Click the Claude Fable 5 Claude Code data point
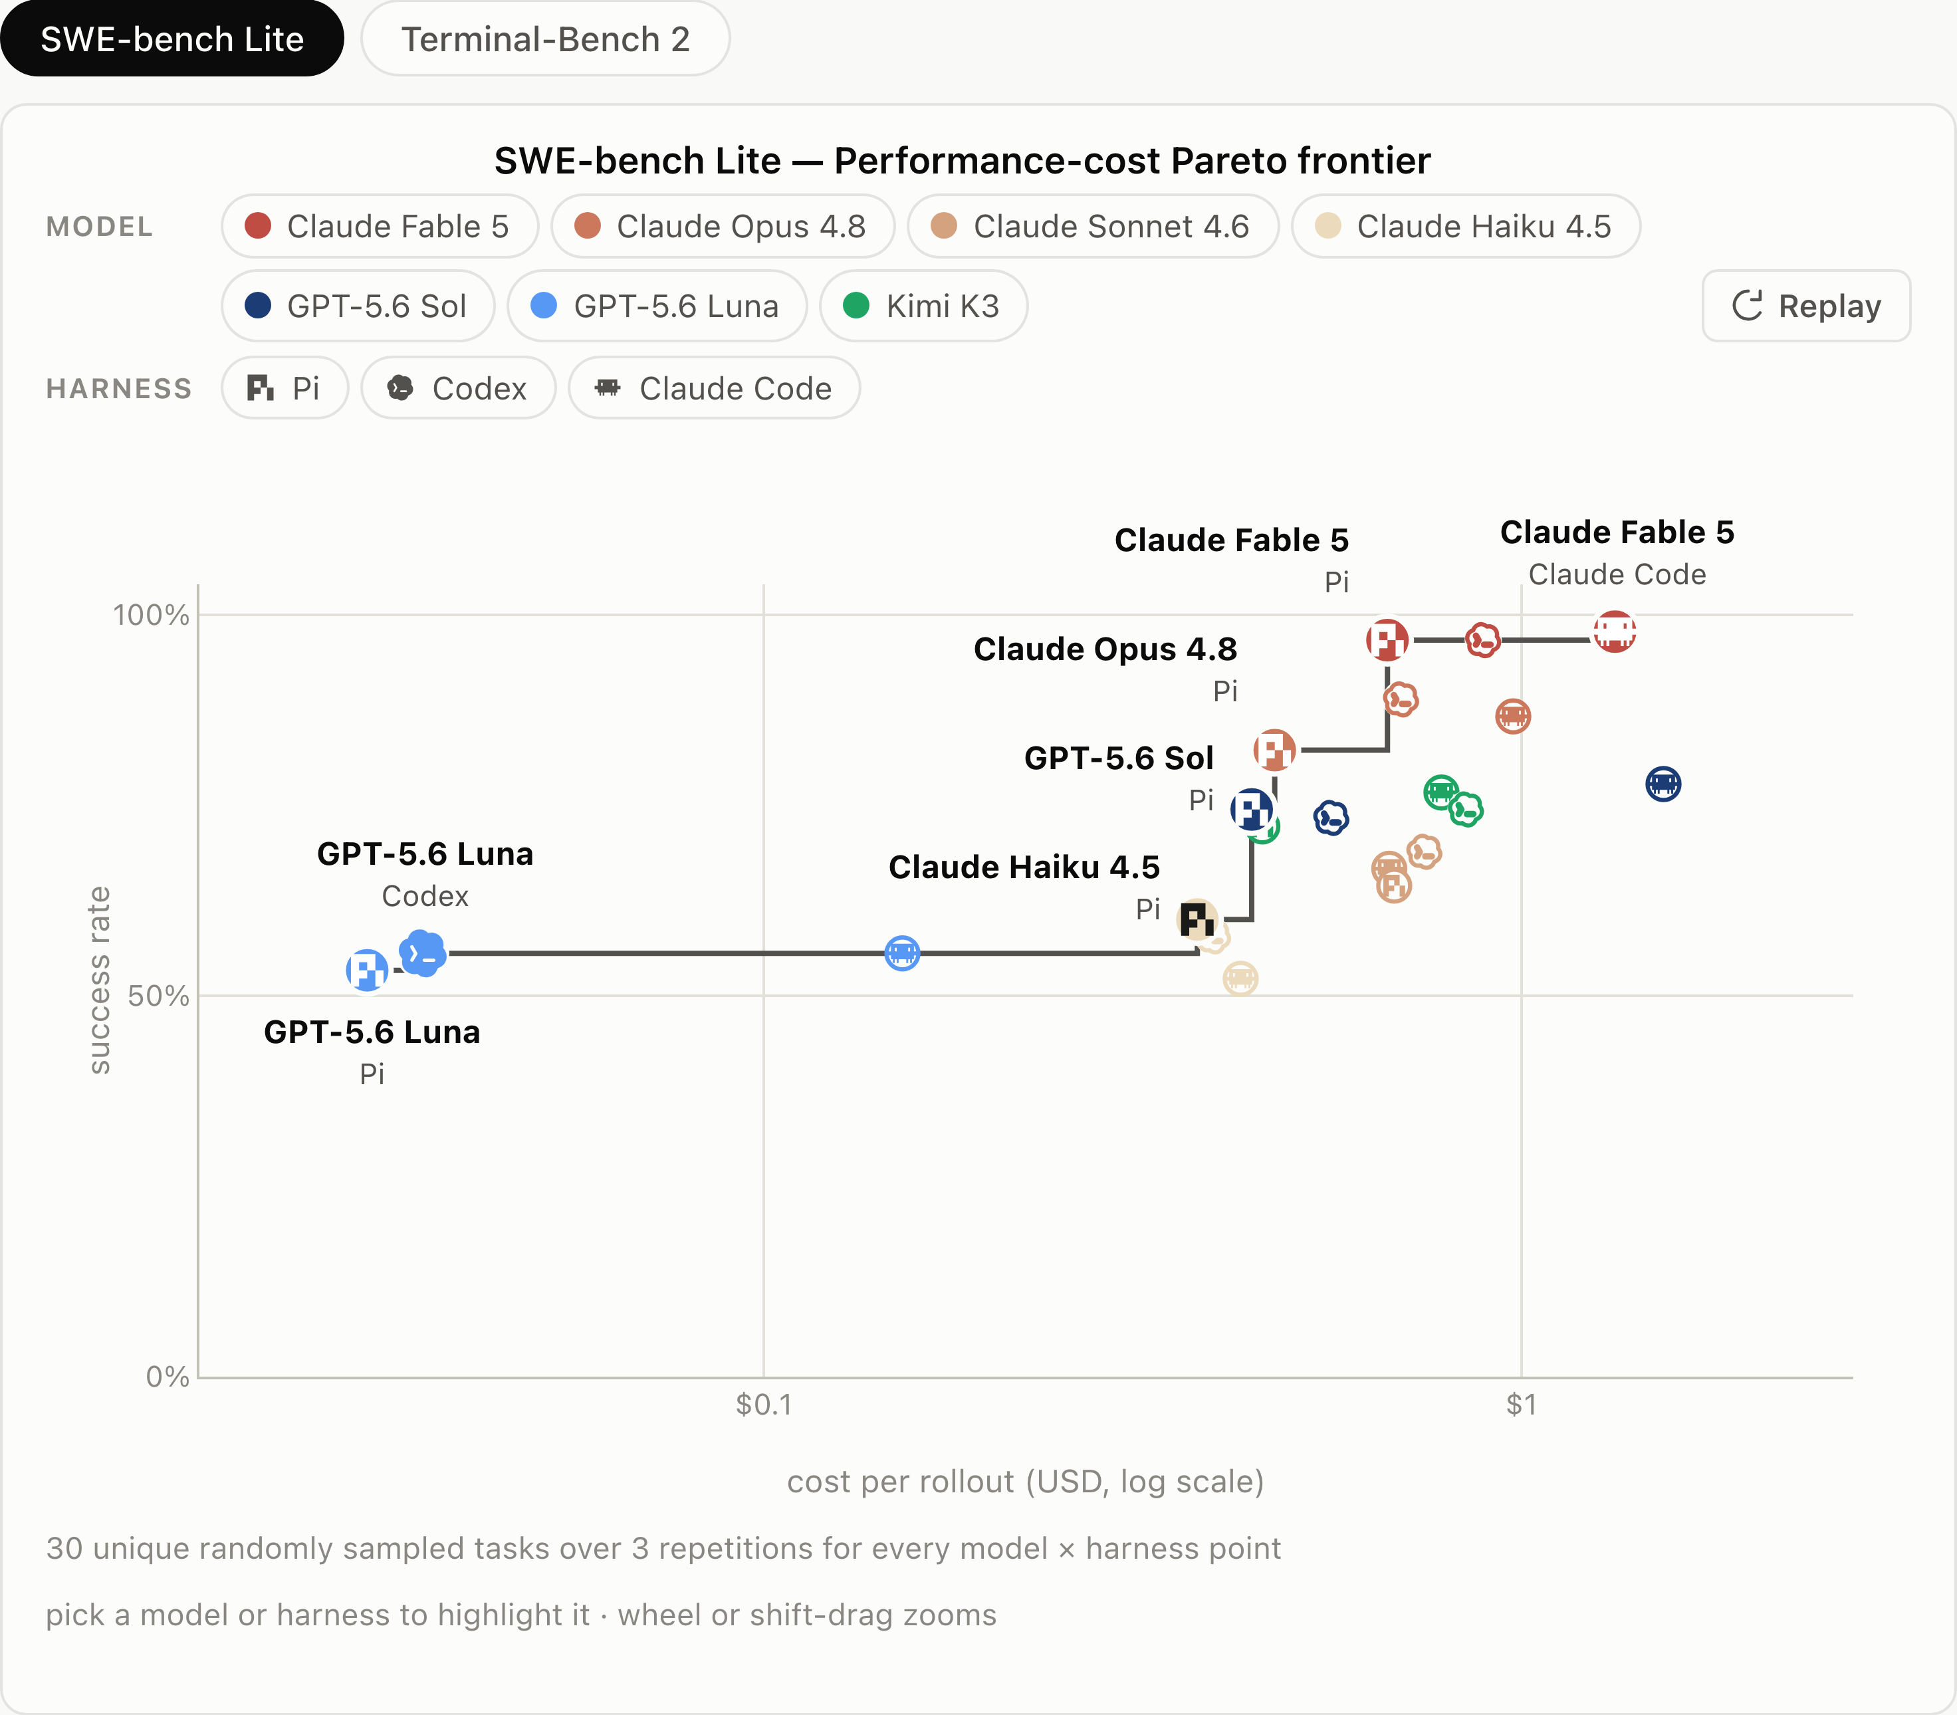 click(1613, 633)
